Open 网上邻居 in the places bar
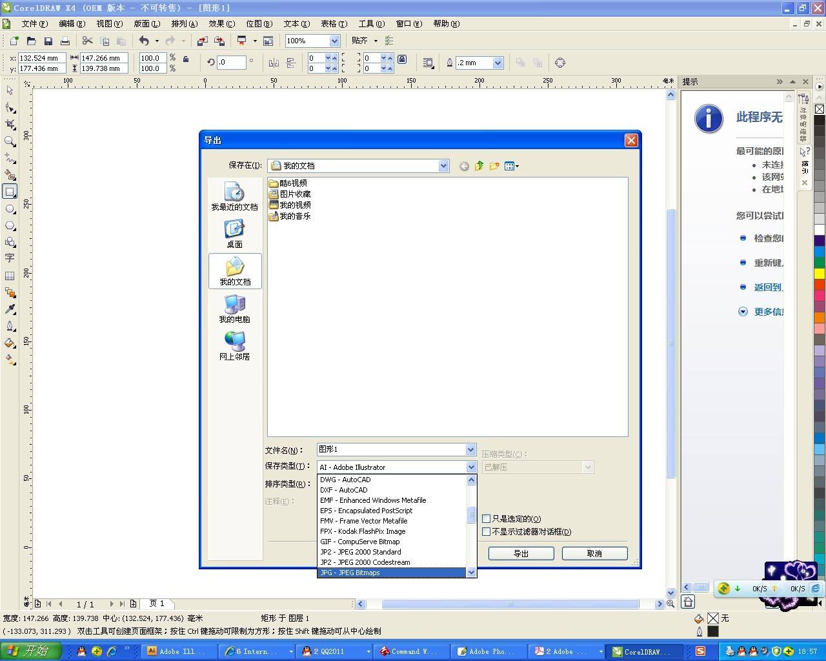826x661 pixels. tap(234, 346)
